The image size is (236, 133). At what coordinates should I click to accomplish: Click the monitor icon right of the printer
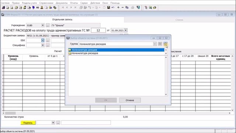coord(138,7)
